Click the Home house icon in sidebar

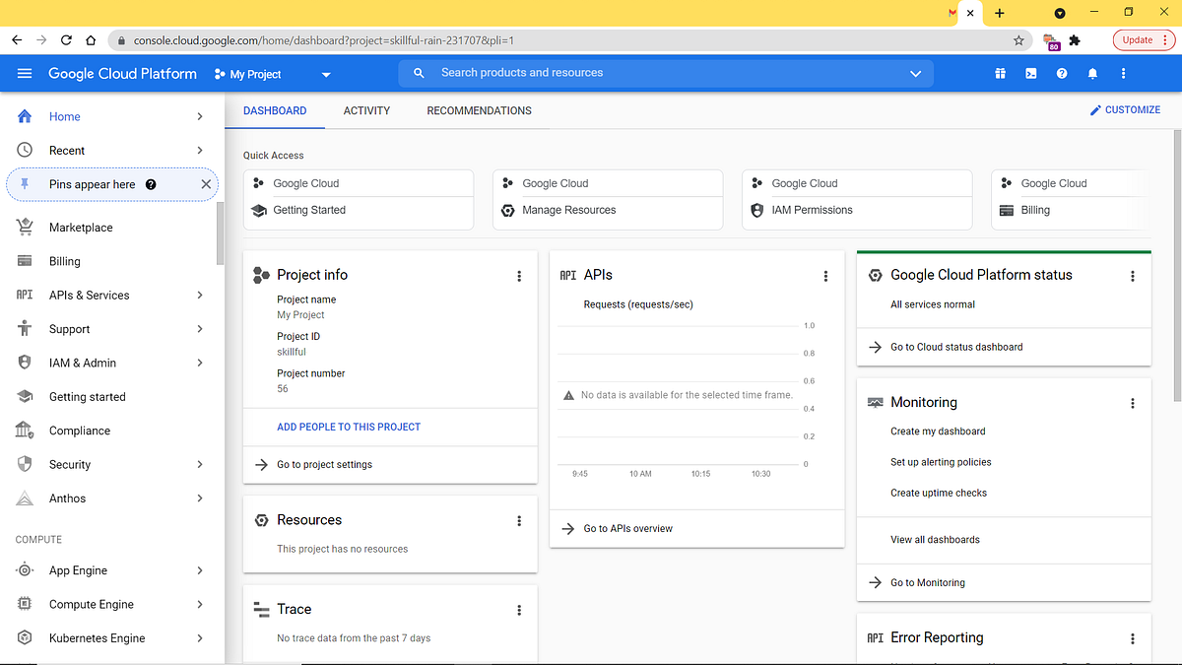[26, 116]
